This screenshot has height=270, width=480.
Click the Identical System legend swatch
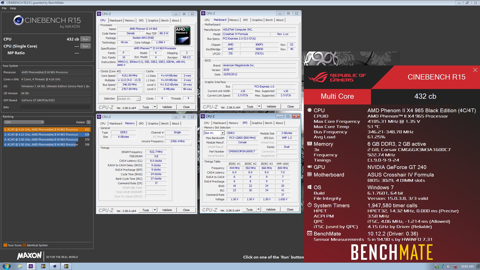pyautogui.click(x=24, y=245)
